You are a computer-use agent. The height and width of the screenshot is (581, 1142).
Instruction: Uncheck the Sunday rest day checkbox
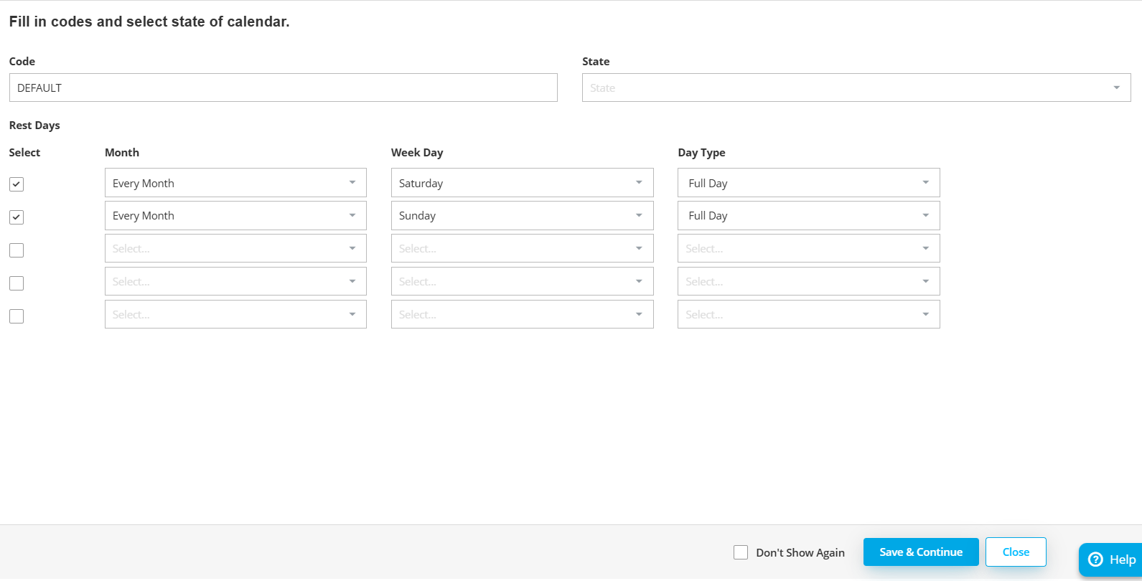click(x=17, y=217)
